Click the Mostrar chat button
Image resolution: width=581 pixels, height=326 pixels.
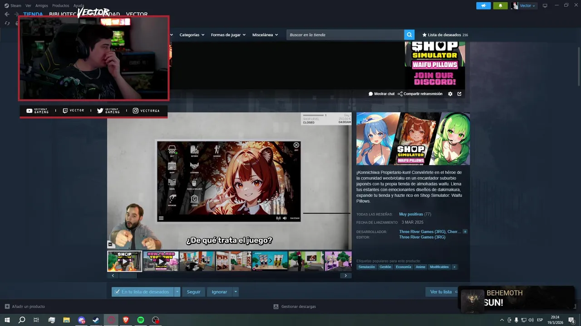(381, 94)
